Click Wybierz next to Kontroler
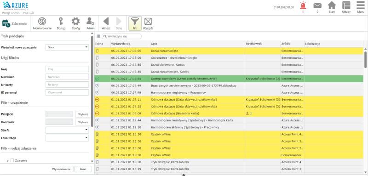The image size is (368, 176). coord(83,122)
